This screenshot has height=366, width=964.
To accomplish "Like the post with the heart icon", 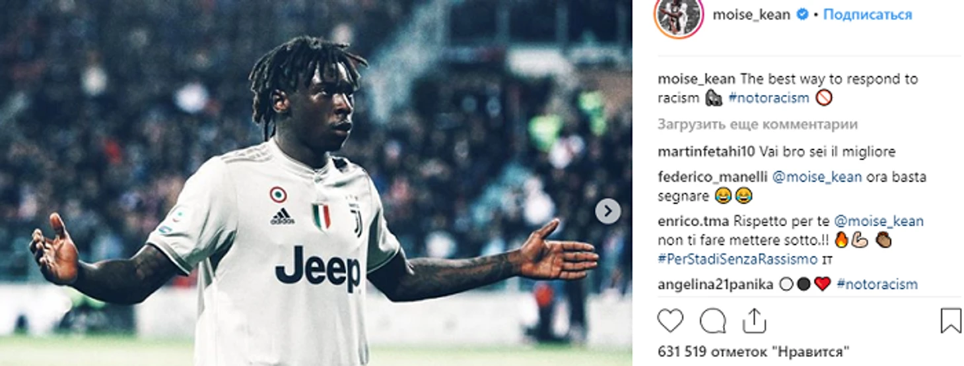I will [x=670, y=321].
